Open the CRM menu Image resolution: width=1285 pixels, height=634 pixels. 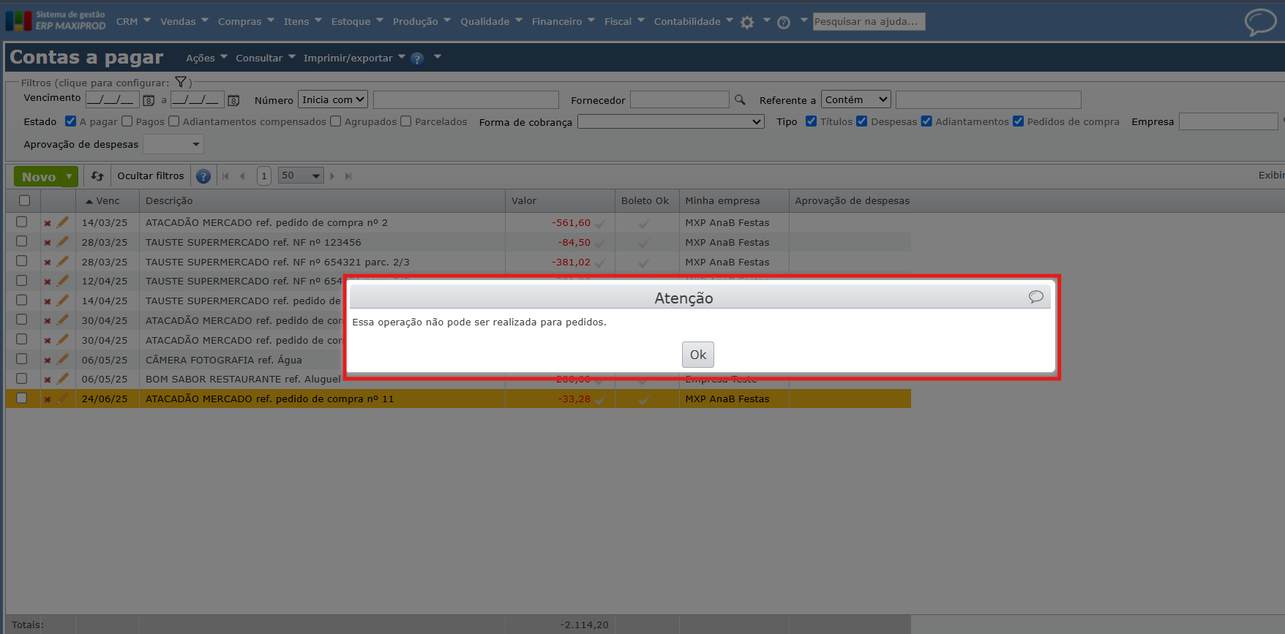133,21
